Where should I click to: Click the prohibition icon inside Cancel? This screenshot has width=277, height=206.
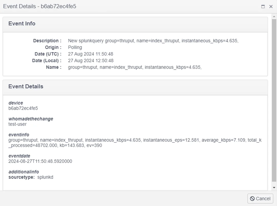tap(252, 199)
